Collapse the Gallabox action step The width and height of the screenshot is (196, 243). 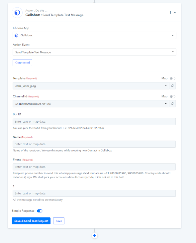coord(175,13)
